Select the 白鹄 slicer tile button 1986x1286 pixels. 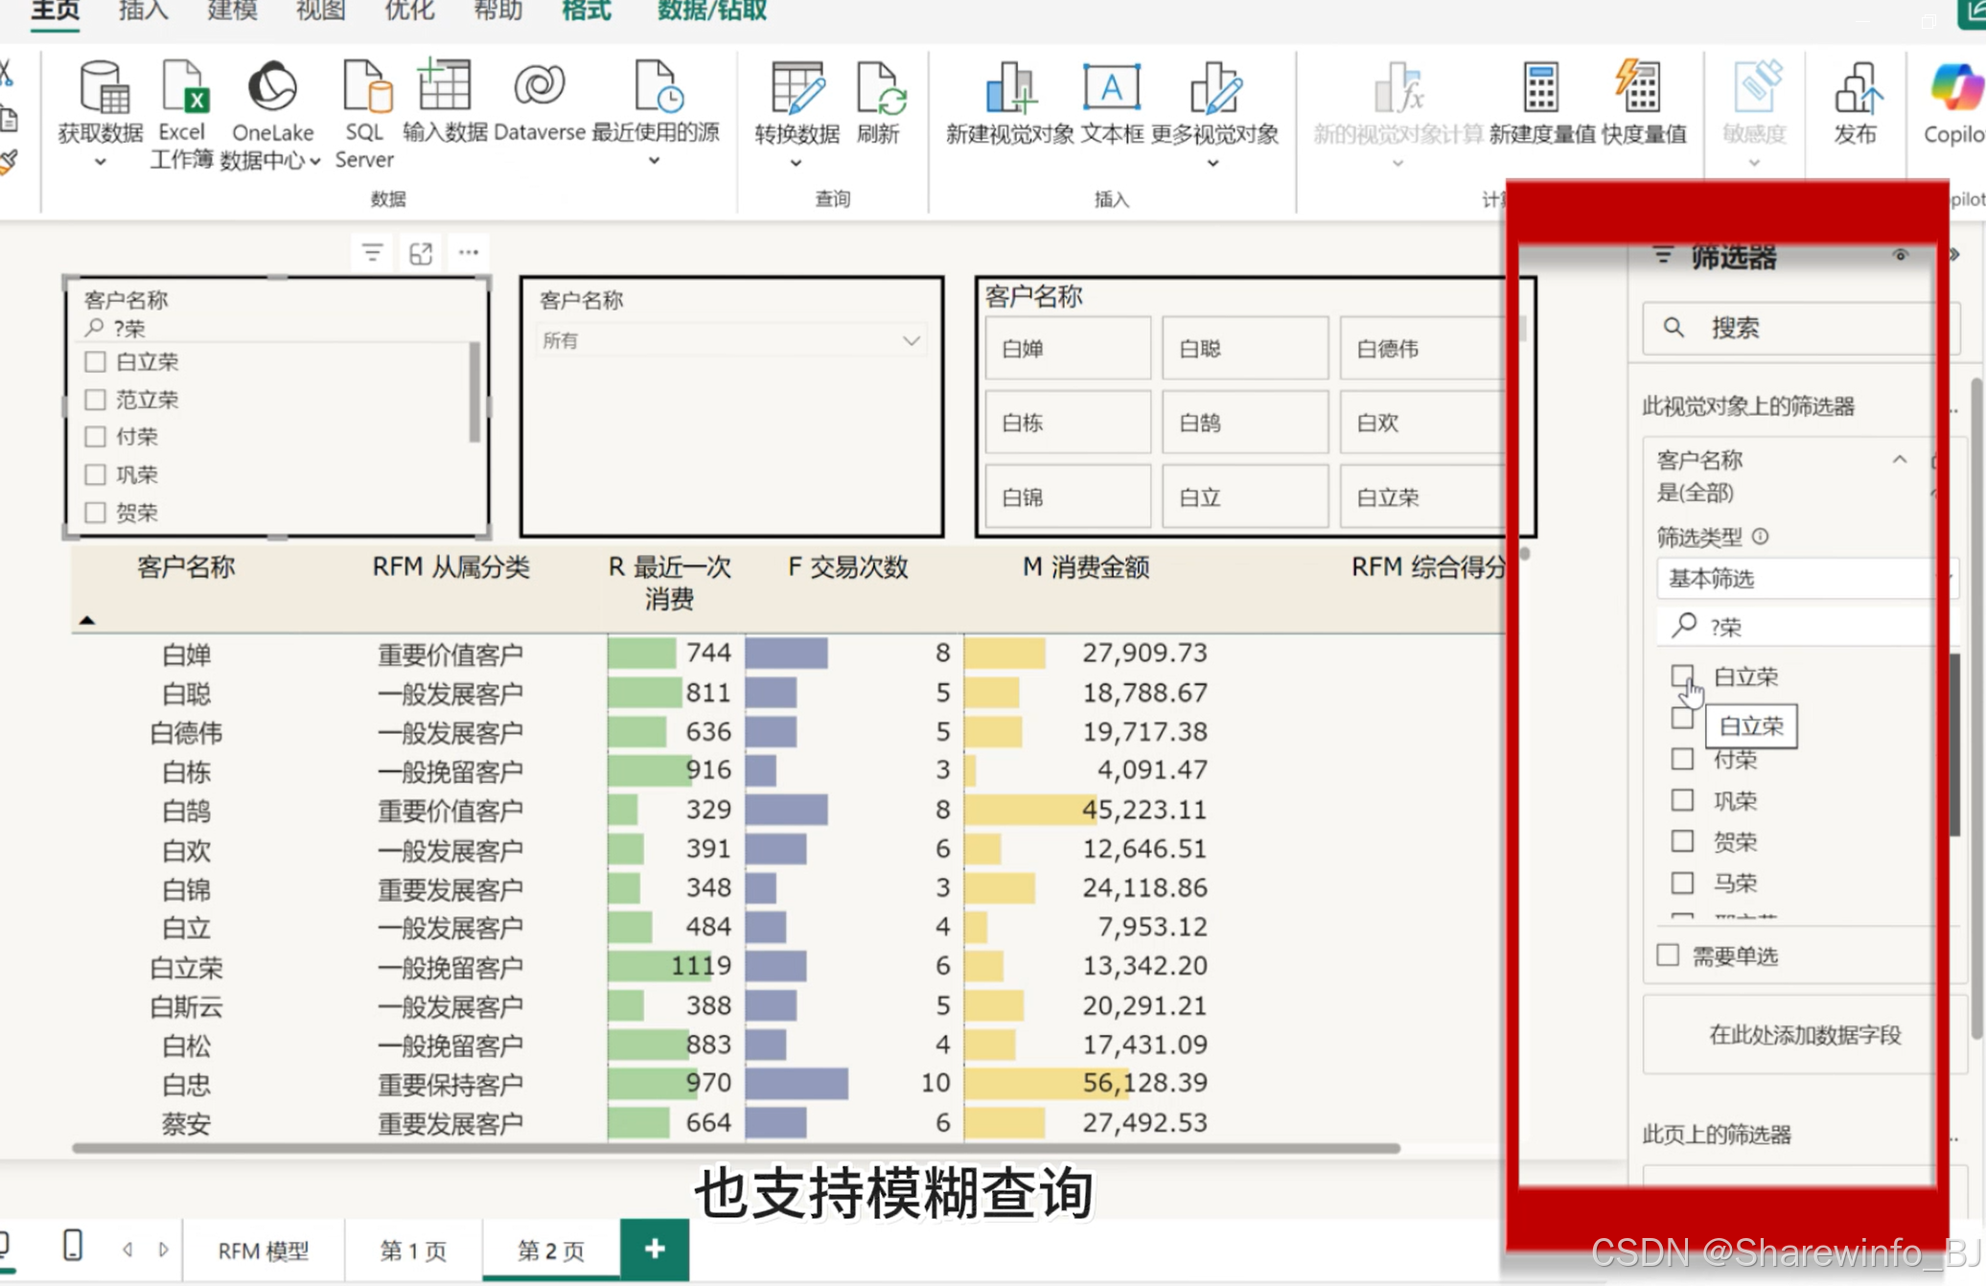click(1244, 423)
